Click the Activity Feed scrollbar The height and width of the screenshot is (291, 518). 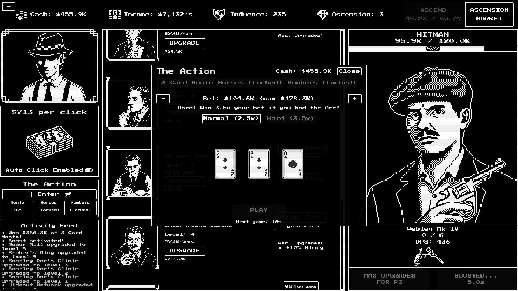click(x=97, y=260)
